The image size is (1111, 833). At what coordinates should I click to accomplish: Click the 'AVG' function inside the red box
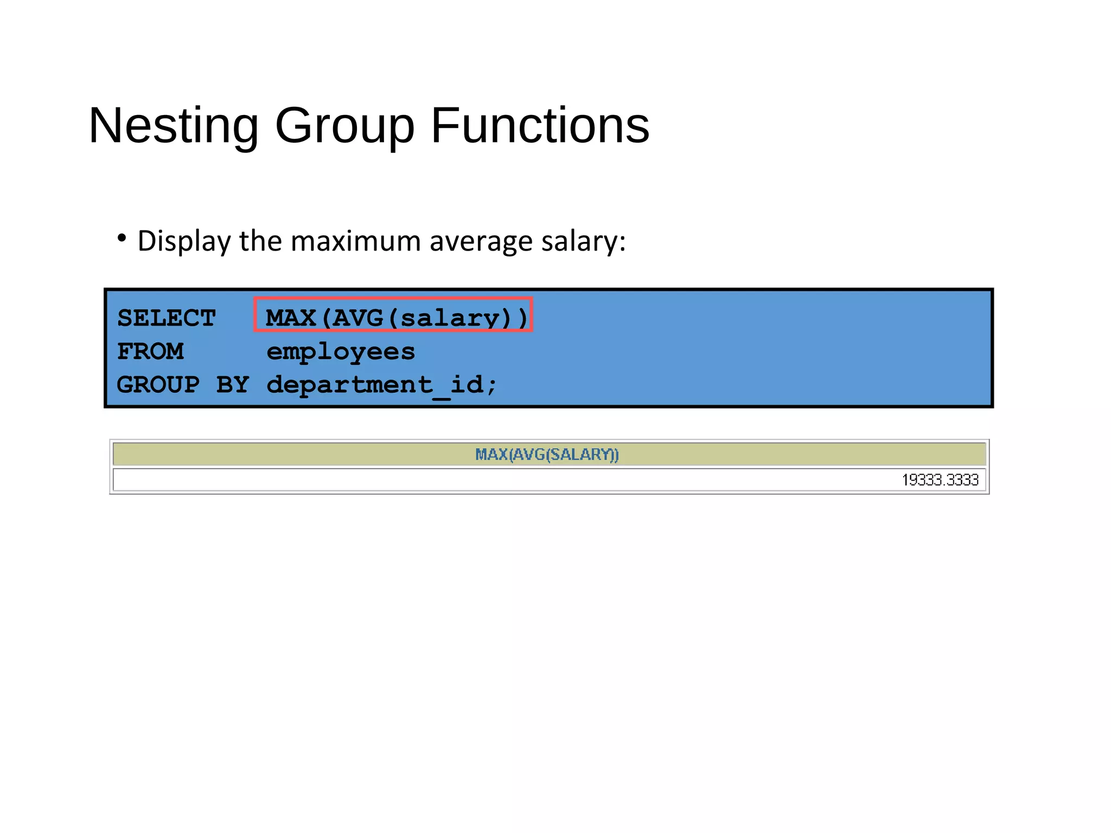(x=357, y=318)
